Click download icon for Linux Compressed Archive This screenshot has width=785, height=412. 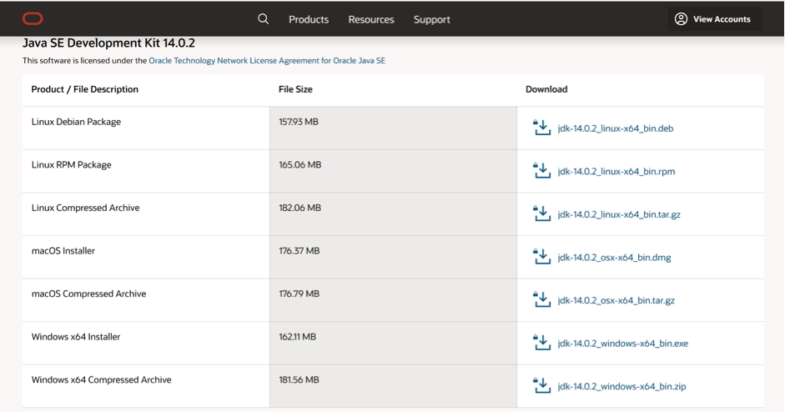tap(541, 214)
